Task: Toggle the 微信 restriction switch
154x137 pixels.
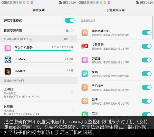Action: [x=147, y=114]
